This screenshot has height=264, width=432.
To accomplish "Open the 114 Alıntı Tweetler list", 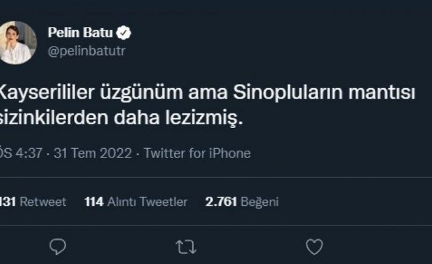I will [136, 202].
